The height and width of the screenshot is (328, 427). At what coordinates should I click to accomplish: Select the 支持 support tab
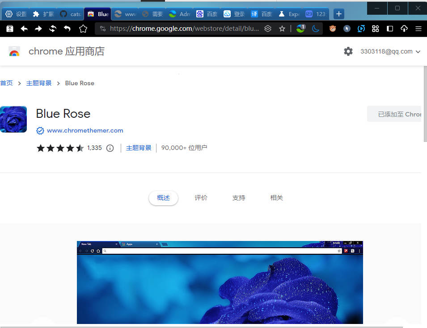(x=239, y=198)
